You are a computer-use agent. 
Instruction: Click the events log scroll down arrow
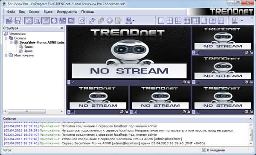click(251, 143)
